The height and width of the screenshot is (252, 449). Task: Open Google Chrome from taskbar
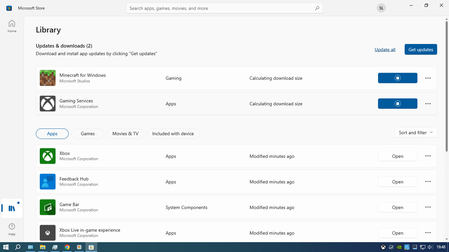click(x=67, y=247)
